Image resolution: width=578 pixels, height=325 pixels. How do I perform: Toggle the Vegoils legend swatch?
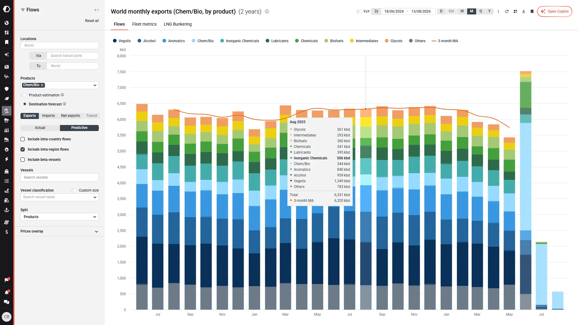[115, 41]
